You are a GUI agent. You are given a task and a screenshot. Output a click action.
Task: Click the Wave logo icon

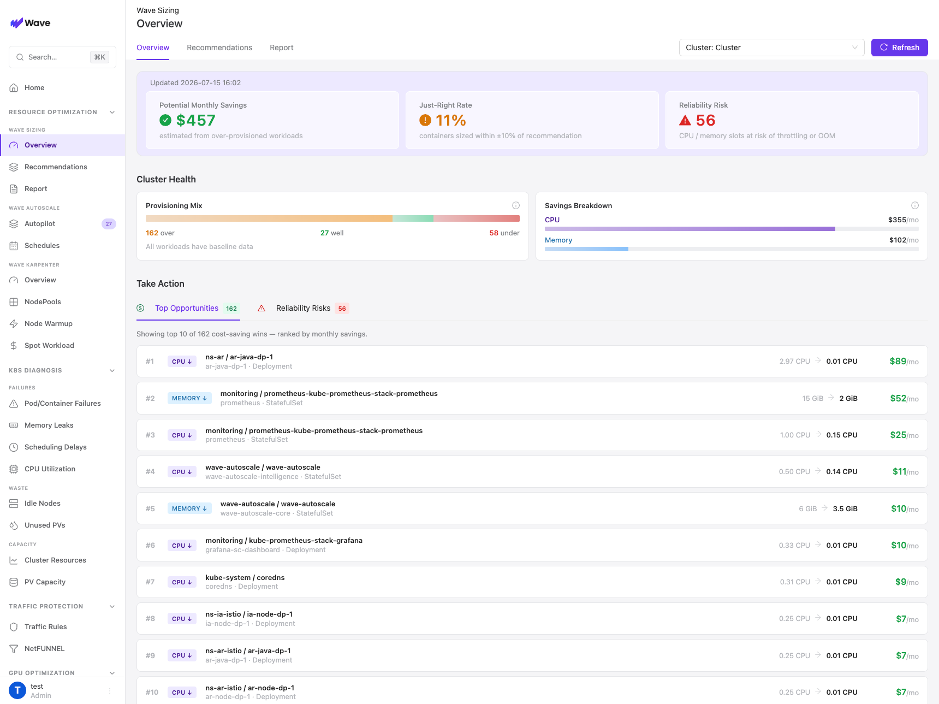[x=16, y=23]
